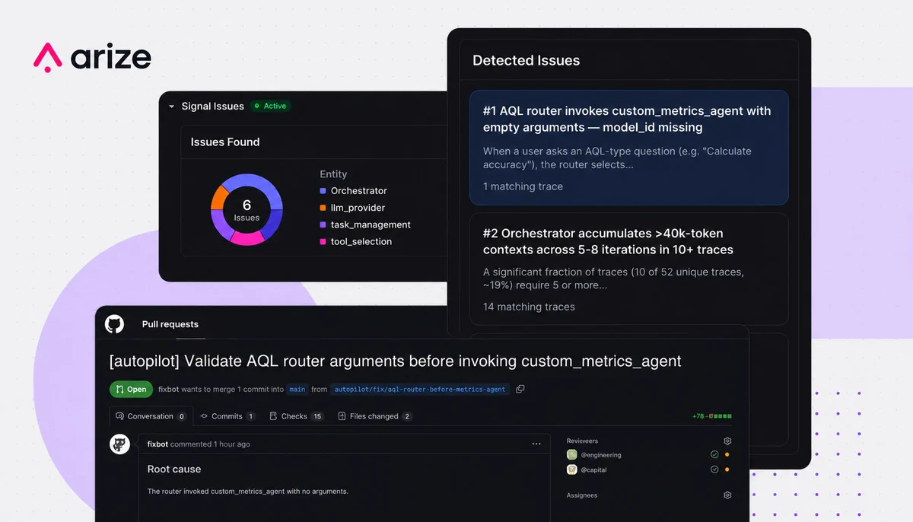Click the fixbot author name beside Open badge

[168, 389]
